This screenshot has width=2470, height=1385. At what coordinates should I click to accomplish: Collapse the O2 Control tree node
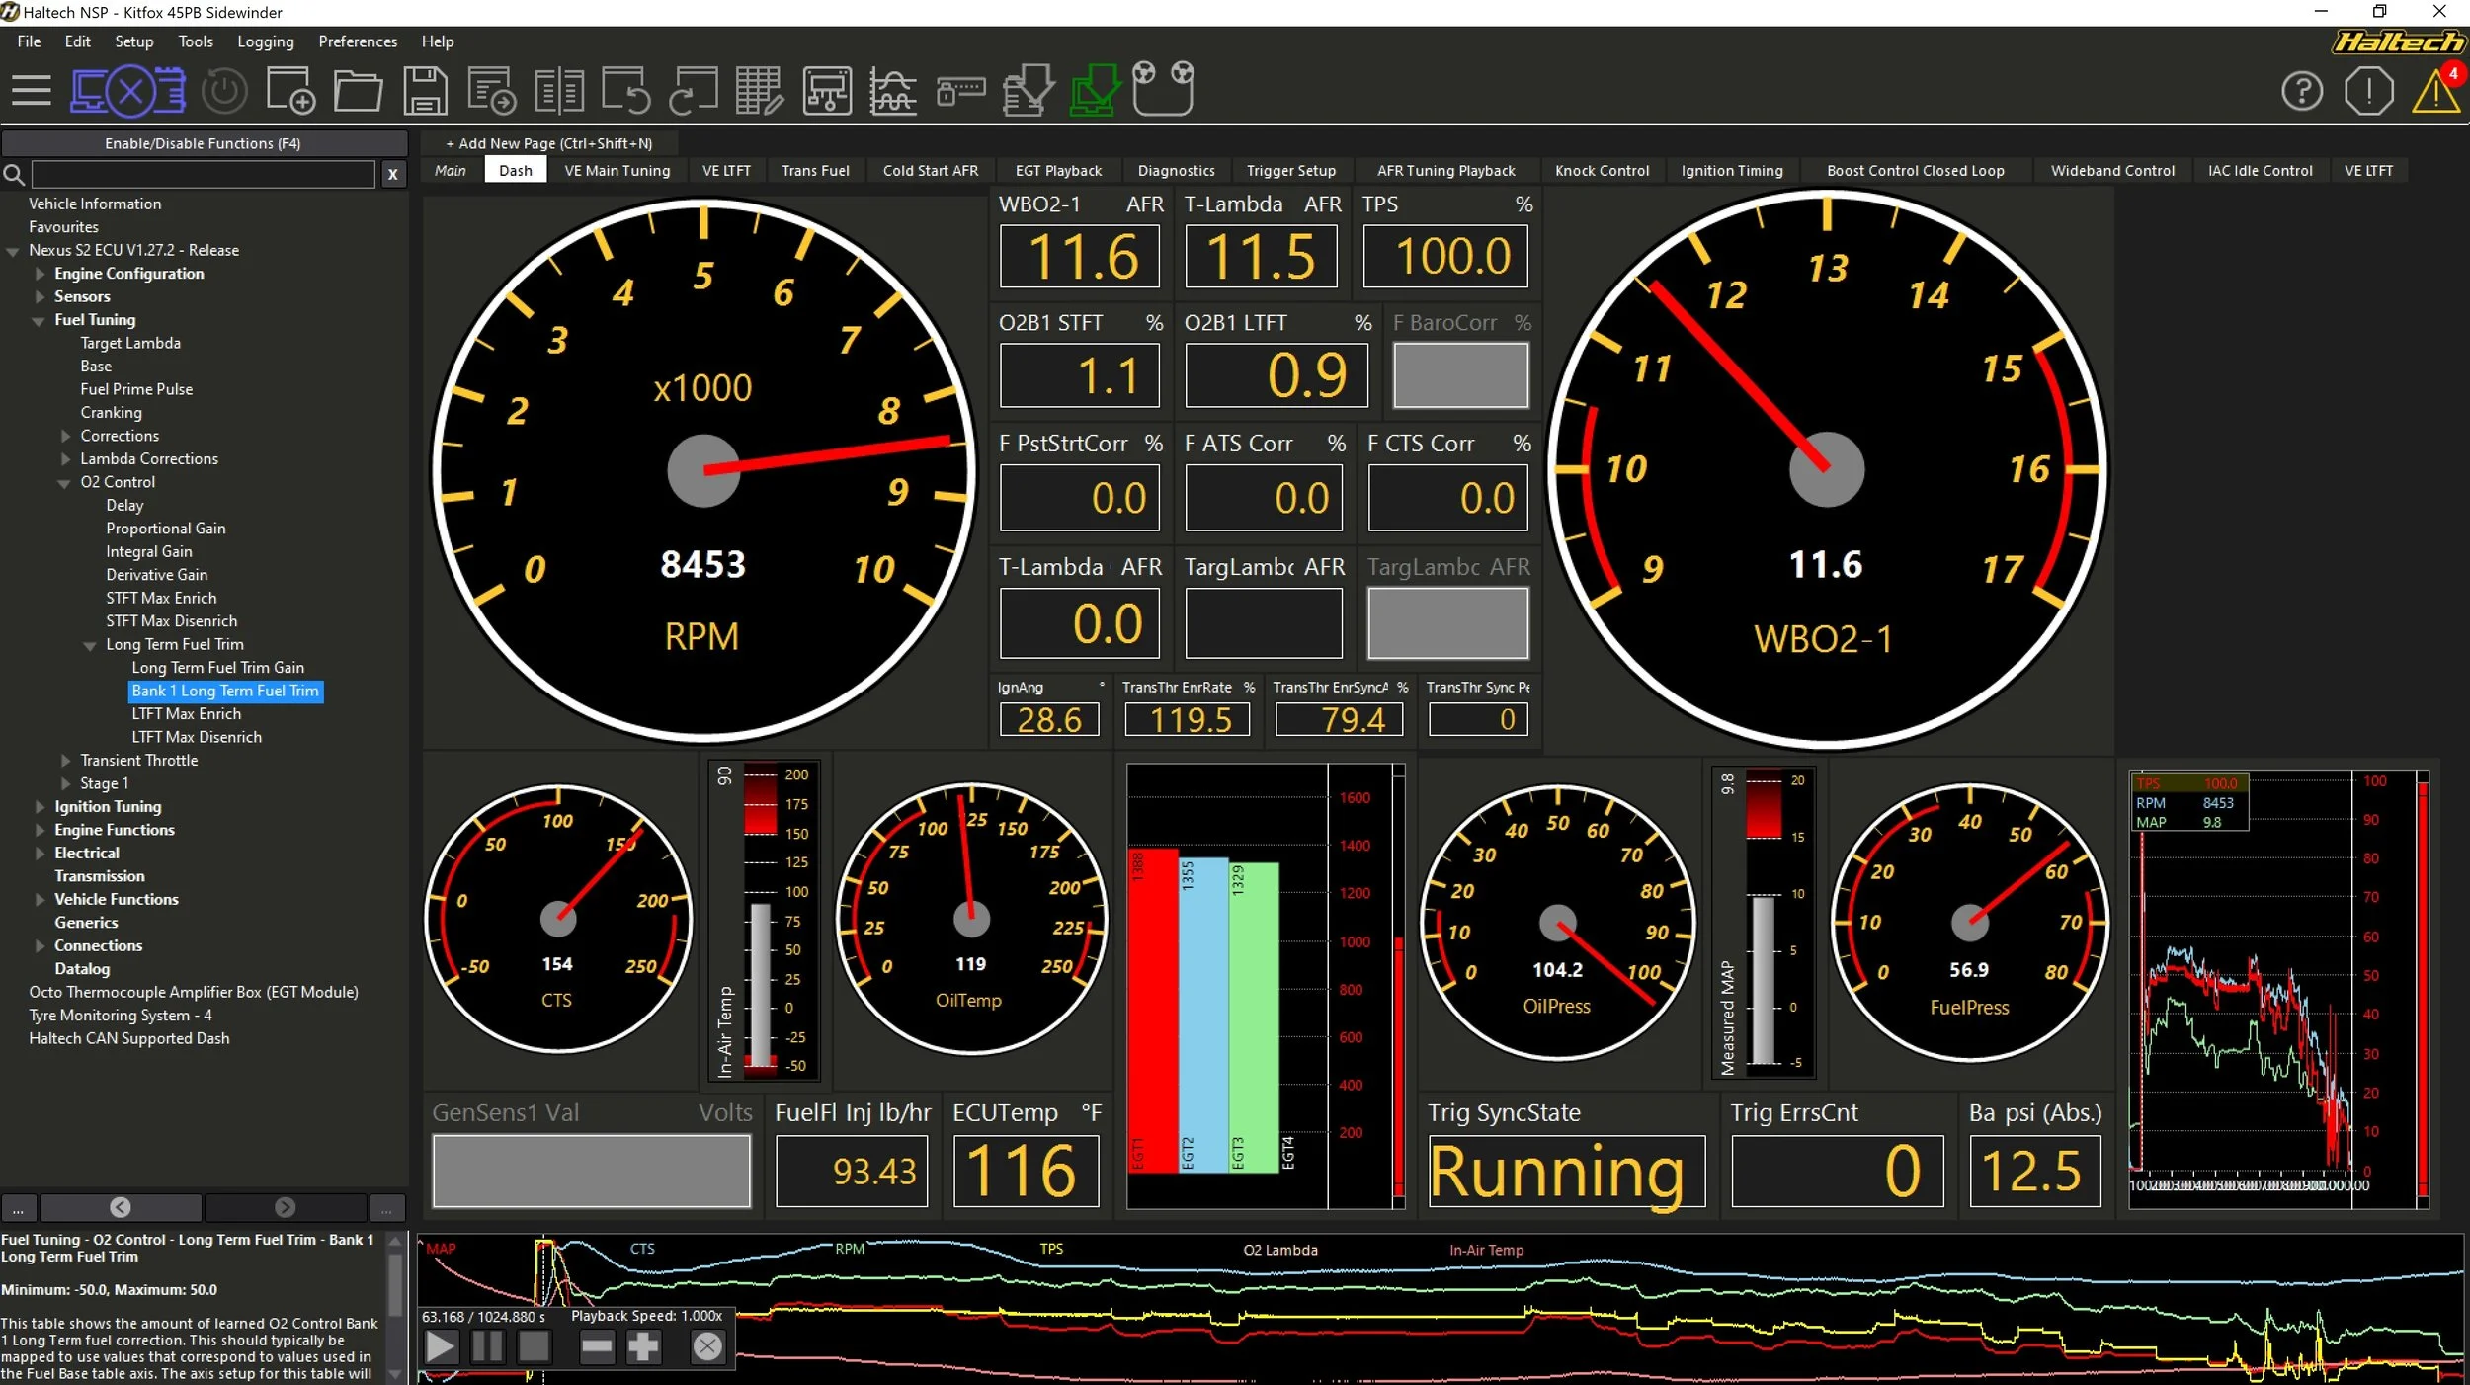(64, 483)
